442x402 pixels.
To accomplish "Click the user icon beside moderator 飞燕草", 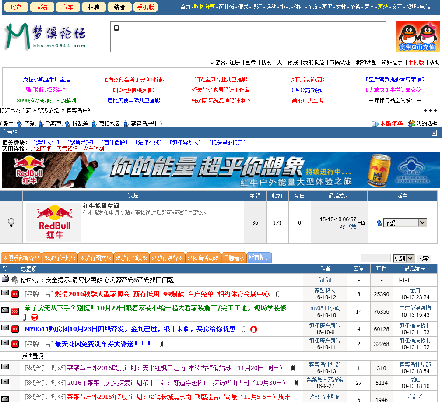I will point(41,124).
